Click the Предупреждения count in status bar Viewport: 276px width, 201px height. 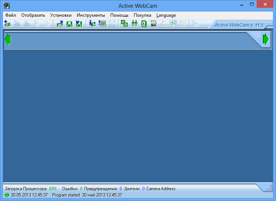pos(121,189)
